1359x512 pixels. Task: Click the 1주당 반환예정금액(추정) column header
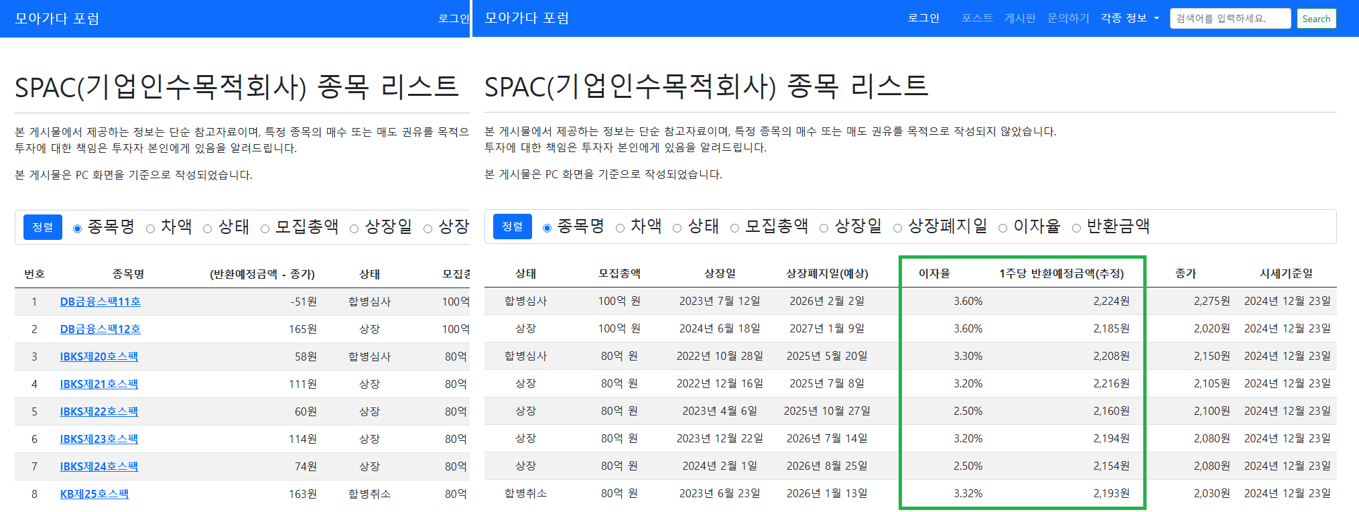coord(1061,273)
